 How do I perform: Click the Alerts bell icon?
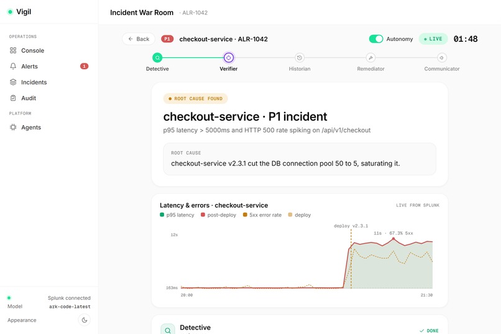[x=13, y=66]
